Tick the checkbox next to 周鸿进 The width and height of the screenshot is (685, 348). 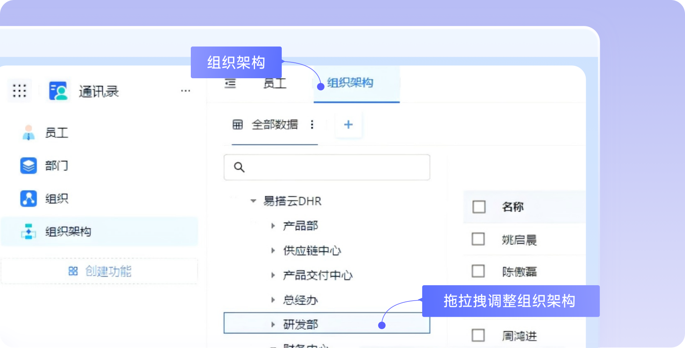click(x=478, y=336)
